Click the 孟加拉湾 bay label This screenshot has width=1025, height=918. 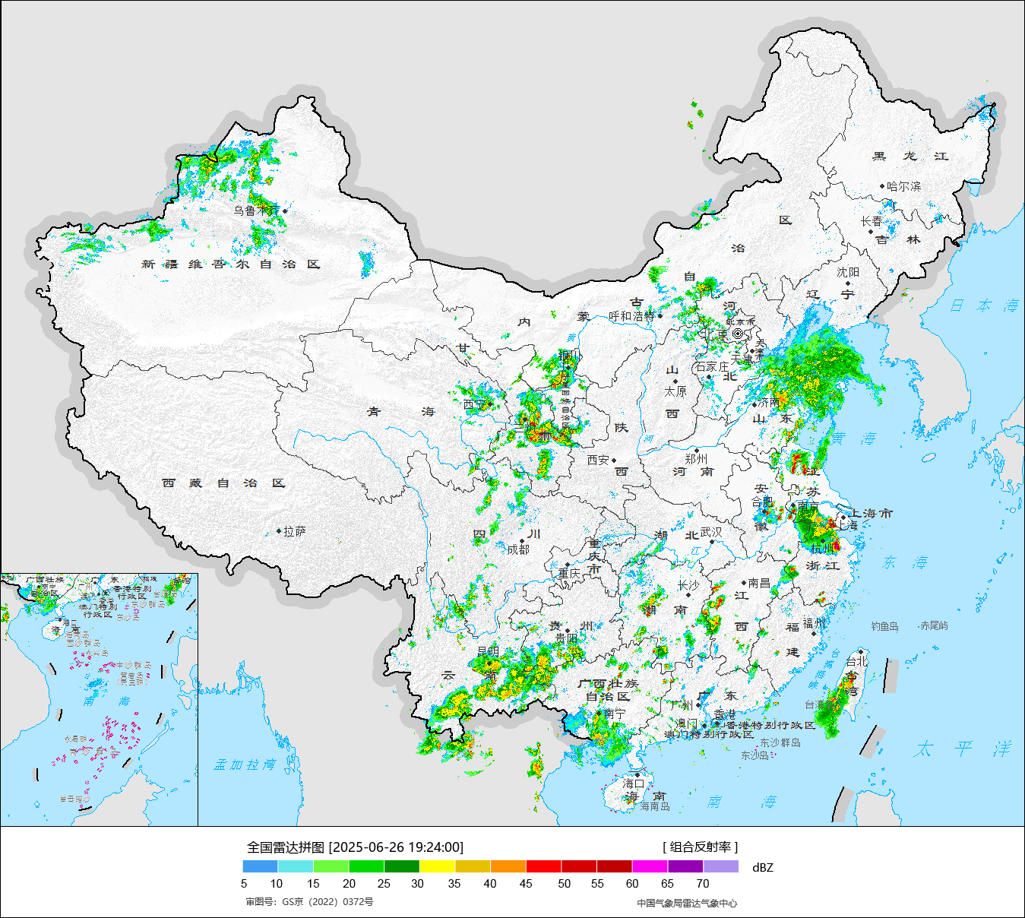244,764
